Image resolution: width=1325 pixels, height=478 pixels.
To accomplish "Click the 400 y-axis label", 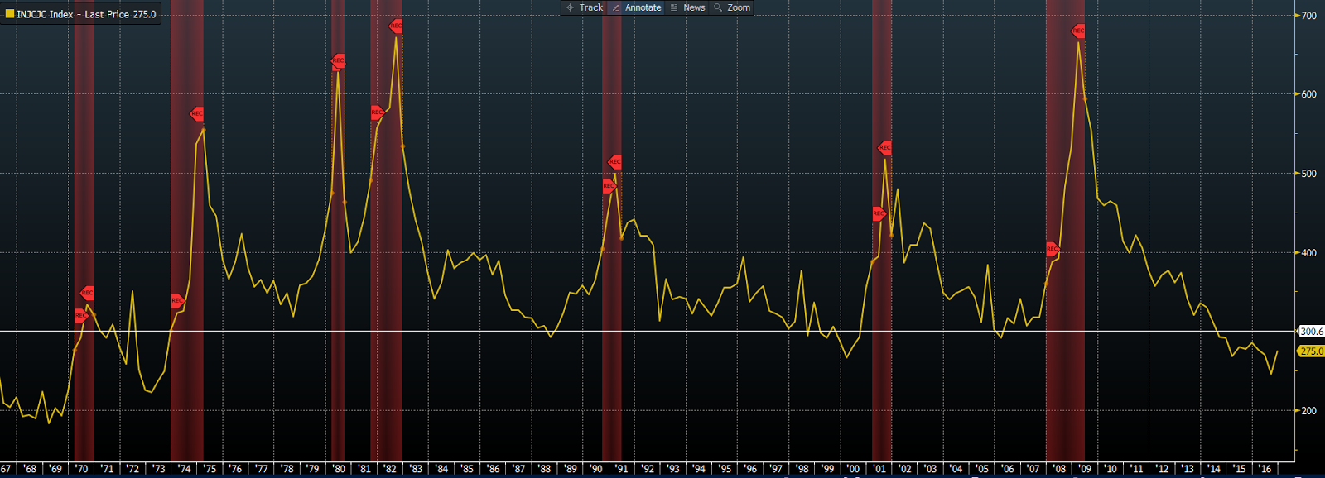I will click(x=1308, y=253).
